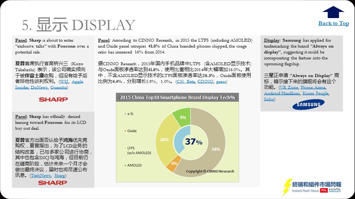Viewport: 355px width, 199px height.
Task: Click the chart title 2015 China Top10 Smartphone
Action: coord(177,97)
